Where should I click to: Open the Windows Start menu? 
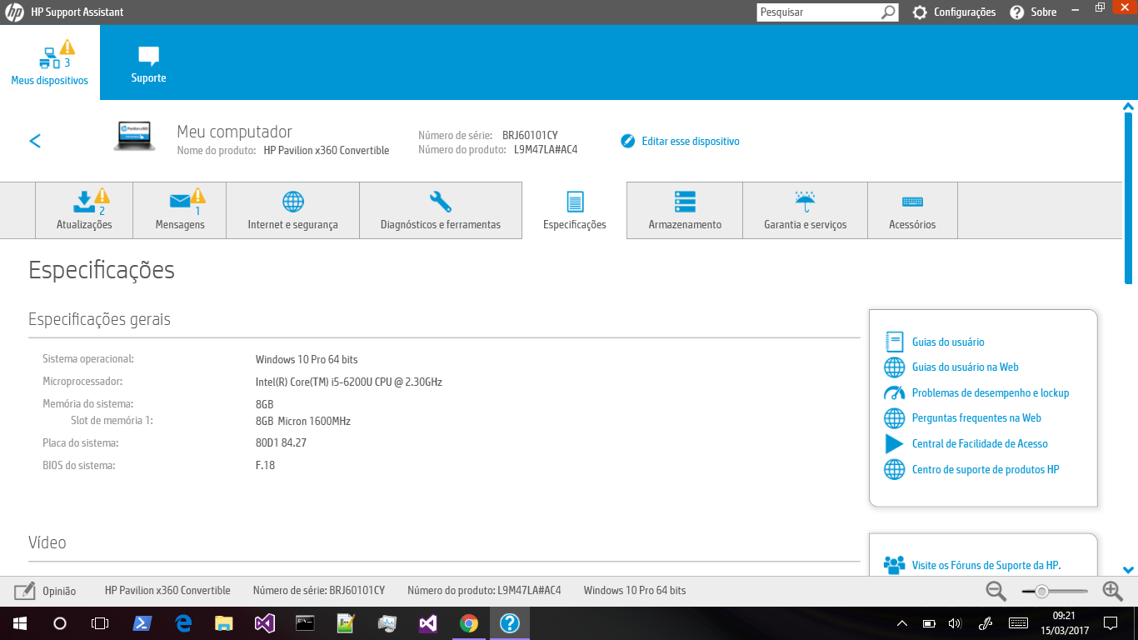pyautogui.click(x=20, y=623)
